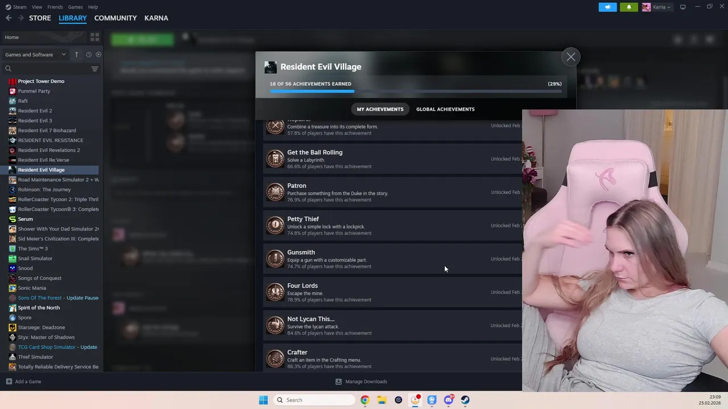Select Resident Evil 7 Biohazard in library
Screen dimensions: 728x409
point(47,130)
